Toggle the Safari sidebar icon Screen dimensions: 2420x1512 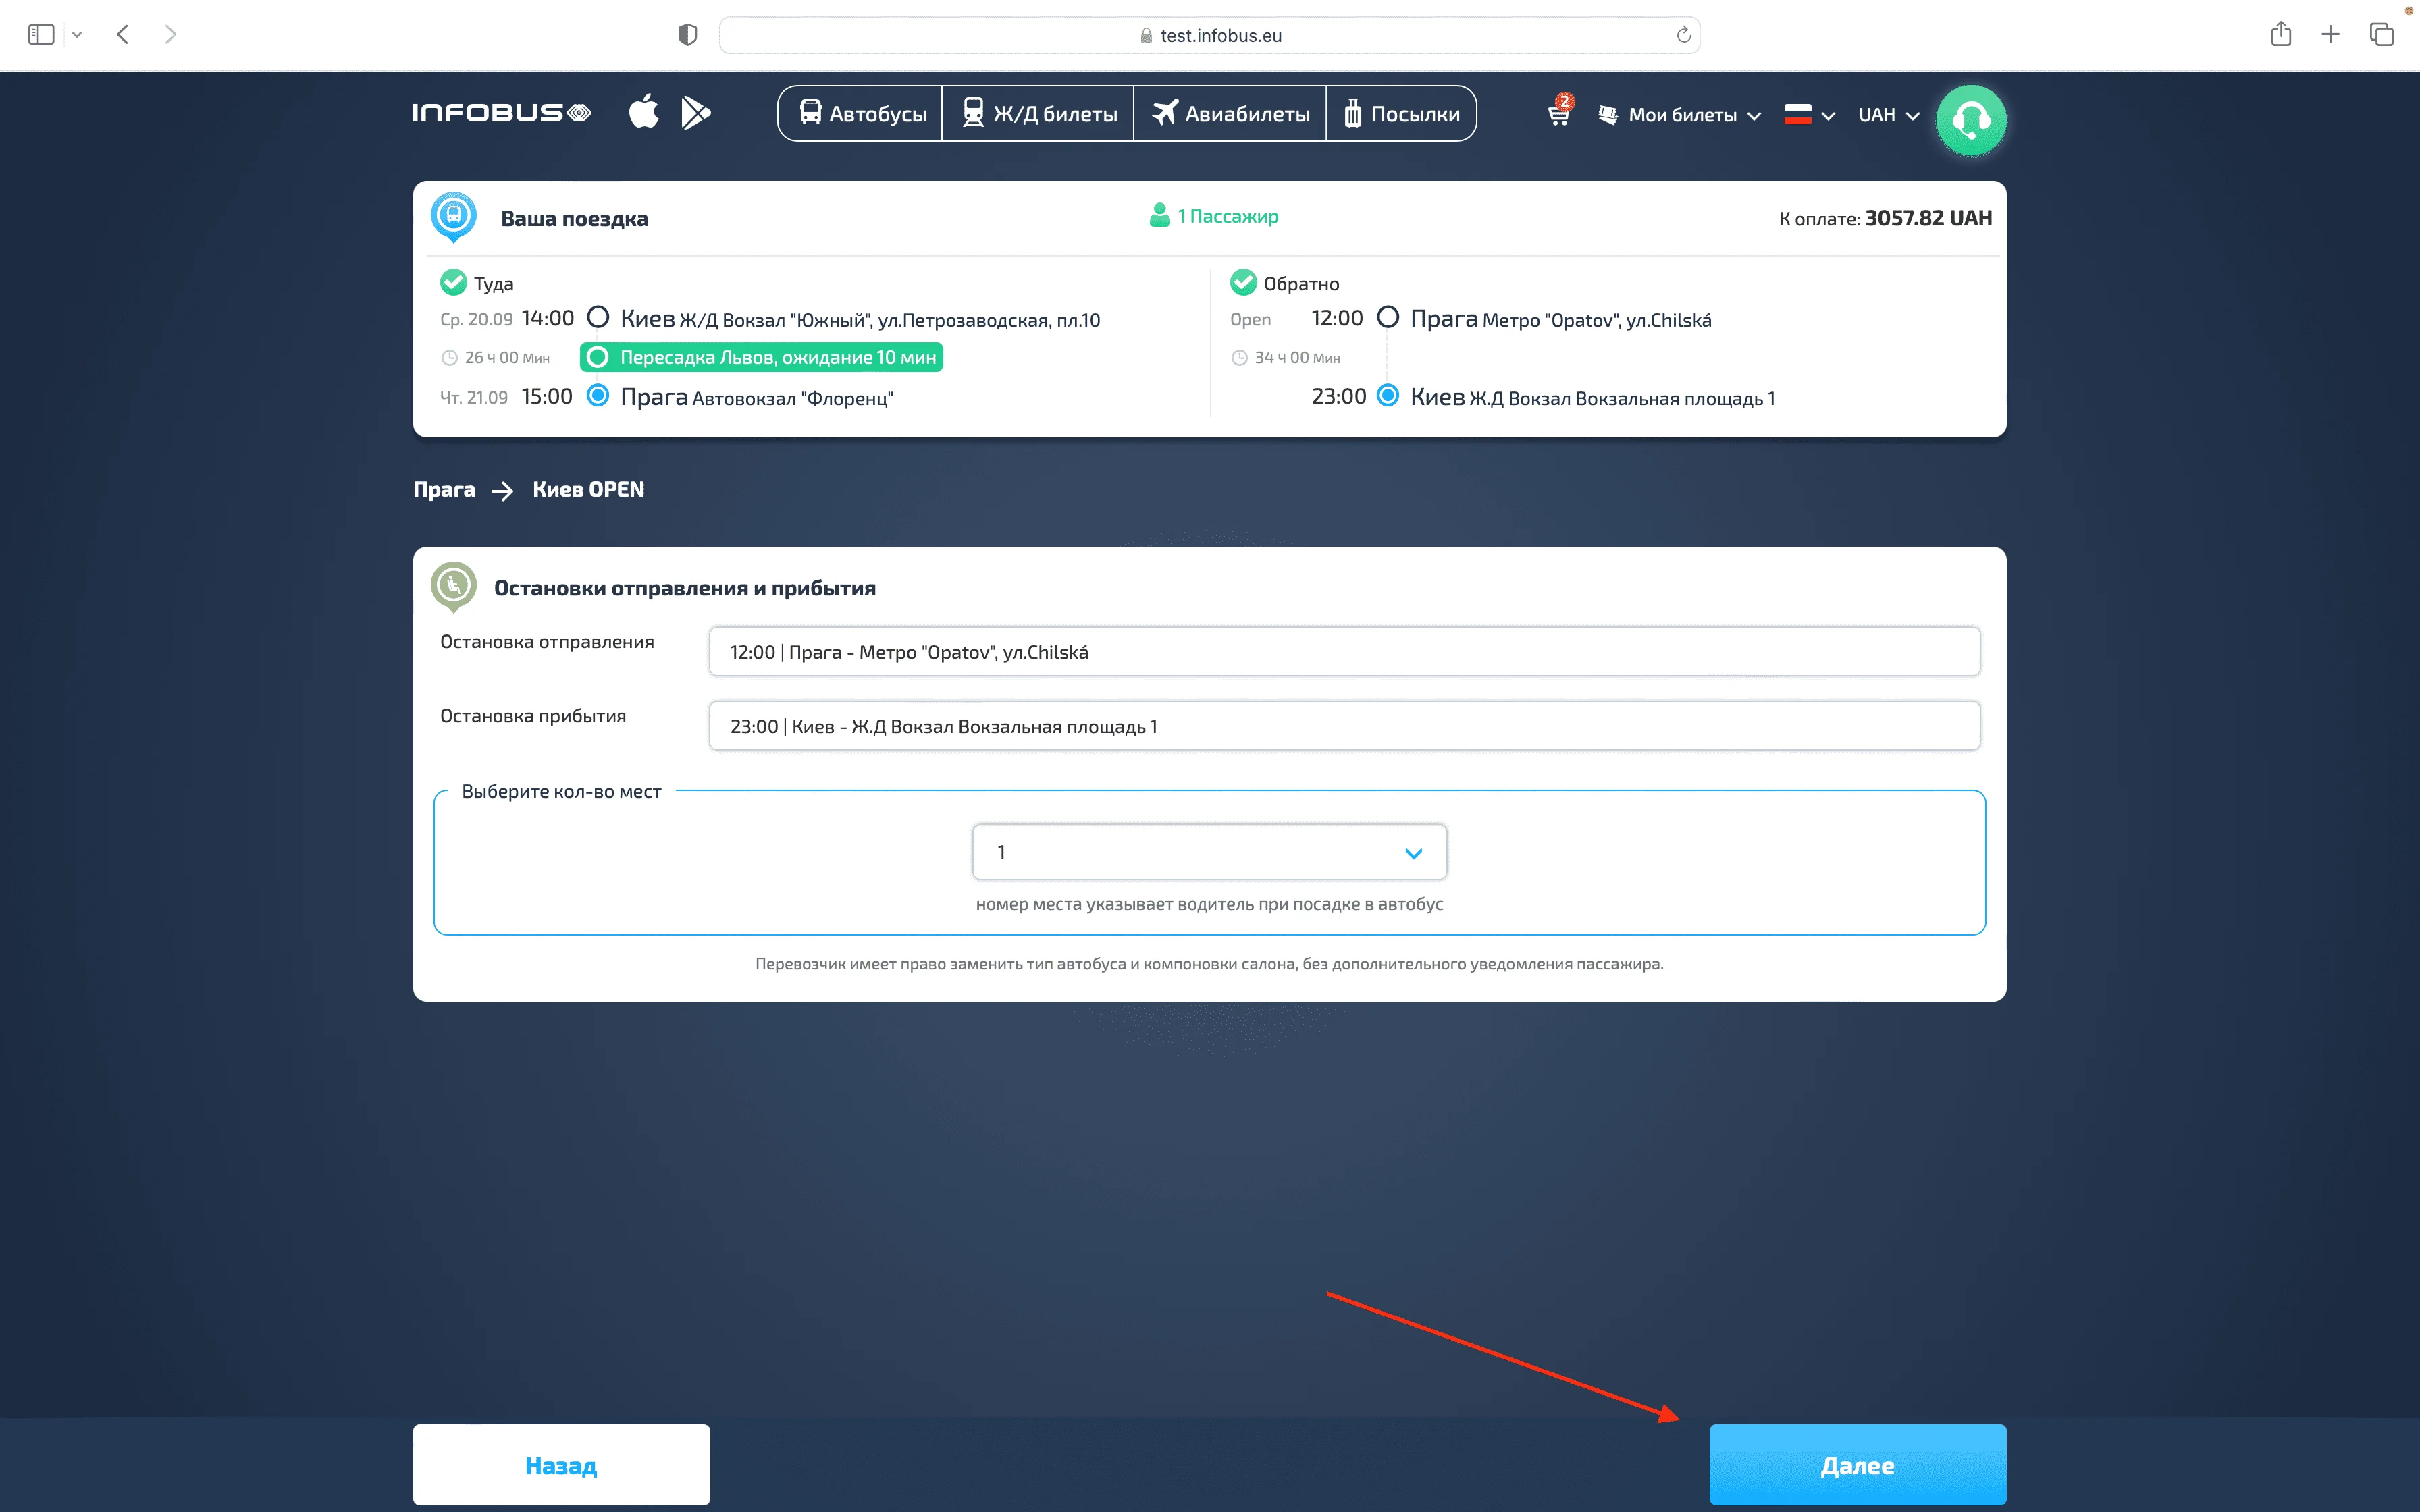tap(41, 35)
